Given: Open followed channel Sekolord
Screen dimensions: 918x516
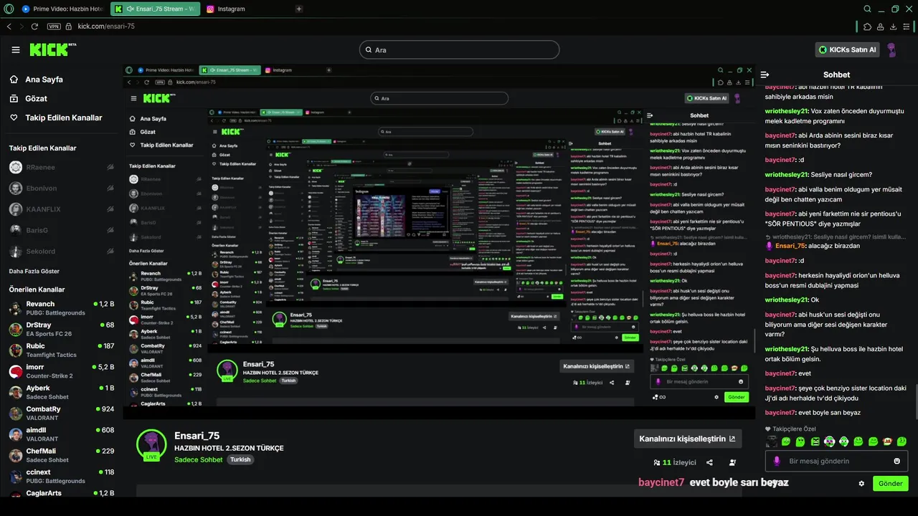Looking at the screenshot, I should [x=60, y=252].
